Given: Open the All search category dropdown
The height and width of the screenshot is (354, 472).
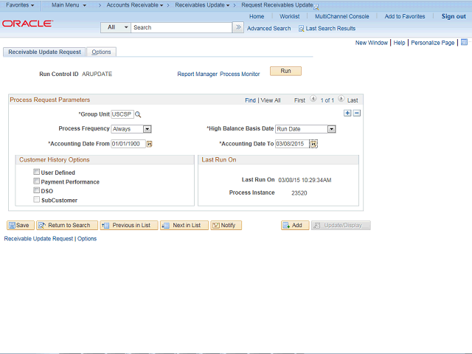Looking at the screenshot, I should 116,27.
